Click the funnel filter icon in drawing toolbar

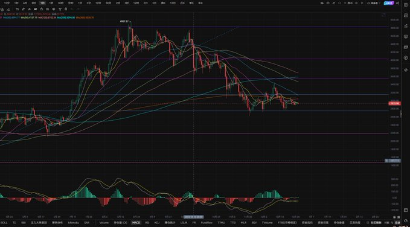[x=60, y=9]
